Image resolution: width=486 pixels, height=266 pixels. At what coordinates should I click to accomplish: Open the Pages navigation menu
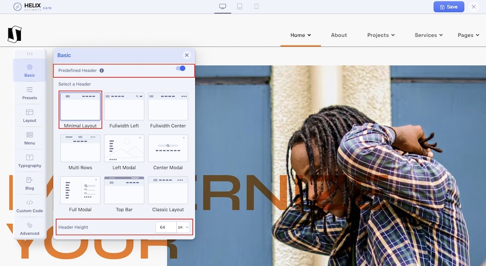469,35
